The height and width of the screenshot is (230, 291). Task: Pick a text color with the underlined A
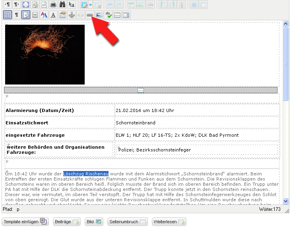(x=53, y=15)
